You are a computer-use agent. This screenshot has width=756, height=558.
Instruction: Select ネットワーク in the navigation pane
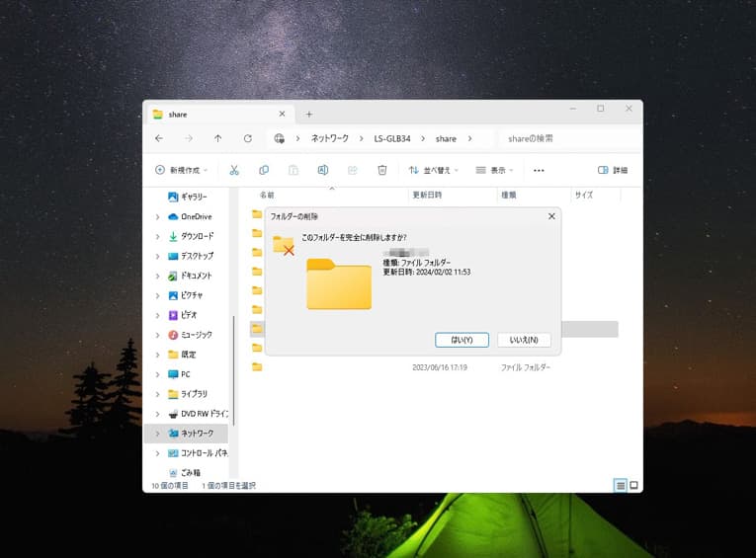[197, 434]
